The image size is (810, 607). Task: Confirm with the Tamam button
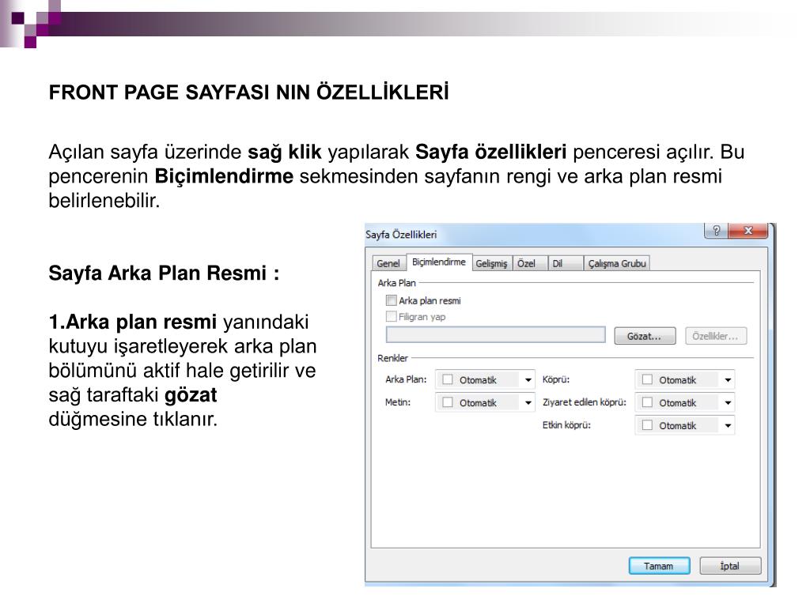click(659, 566)
